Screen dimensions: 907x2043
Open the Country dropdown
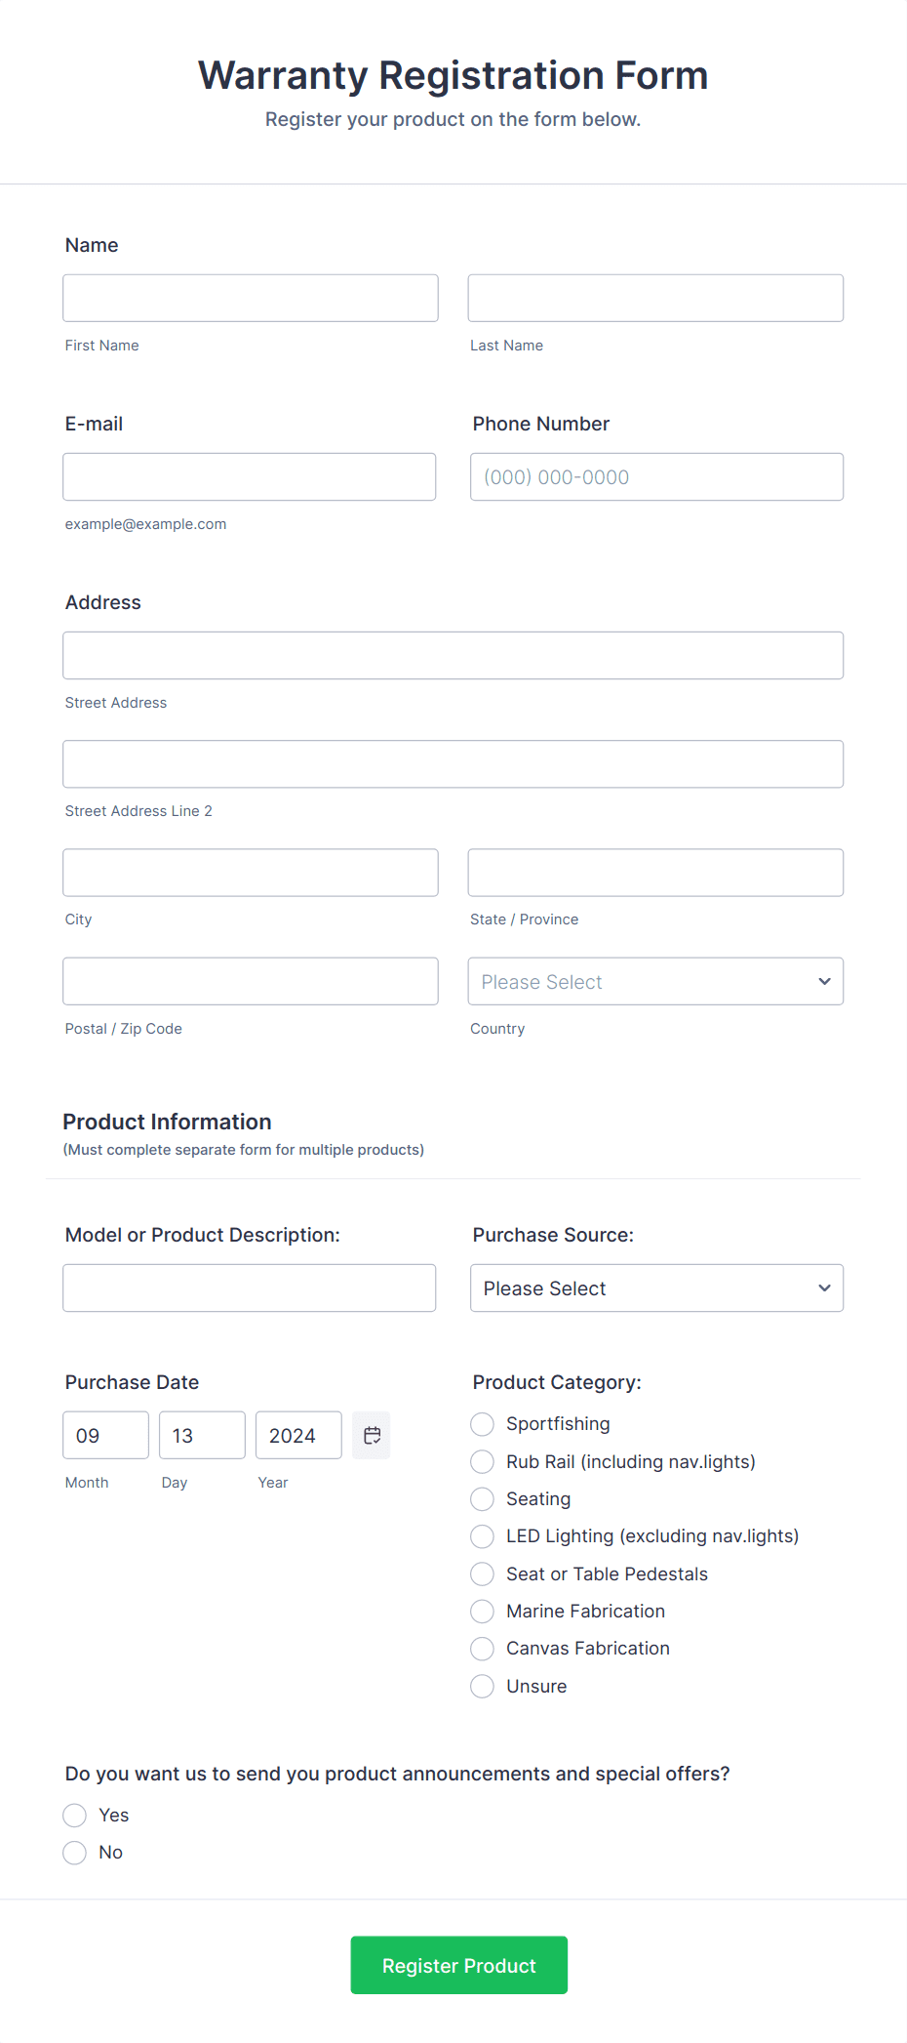pos(655,981)
